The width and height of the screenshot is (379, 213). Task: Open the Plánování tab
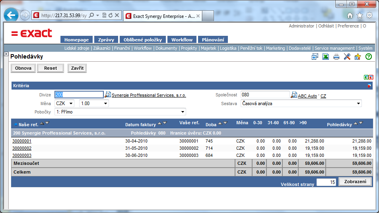coord(213,40)
